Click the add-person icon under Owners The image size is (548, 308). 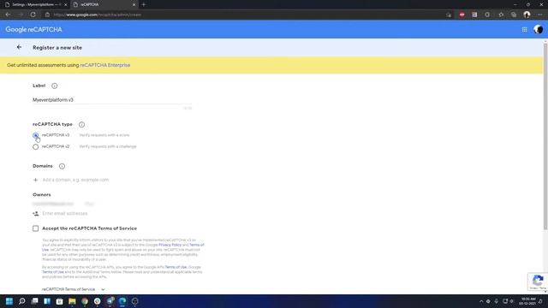(36, 213)
